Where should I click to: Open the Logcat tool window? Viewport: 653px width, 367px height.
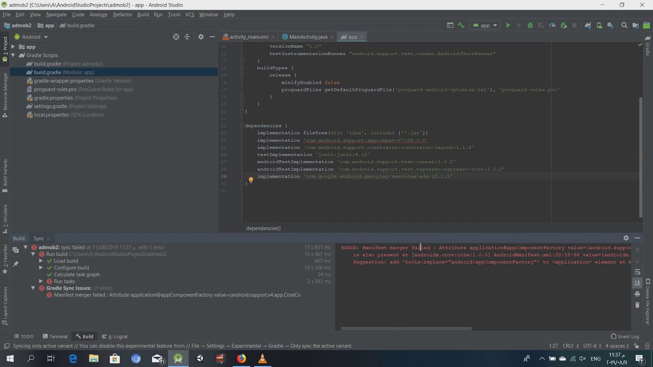(x=114, y=336)
